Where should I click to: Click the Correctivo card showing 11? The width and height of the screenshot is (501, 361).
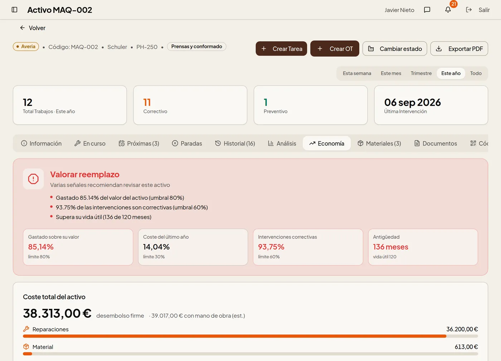pos(190,105)
